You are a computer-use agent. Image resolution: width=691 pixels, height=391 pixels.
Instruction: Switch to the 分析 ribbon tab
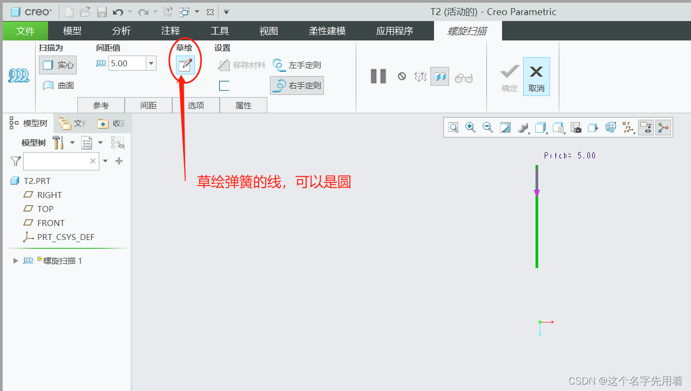click(x=121, y=31)
